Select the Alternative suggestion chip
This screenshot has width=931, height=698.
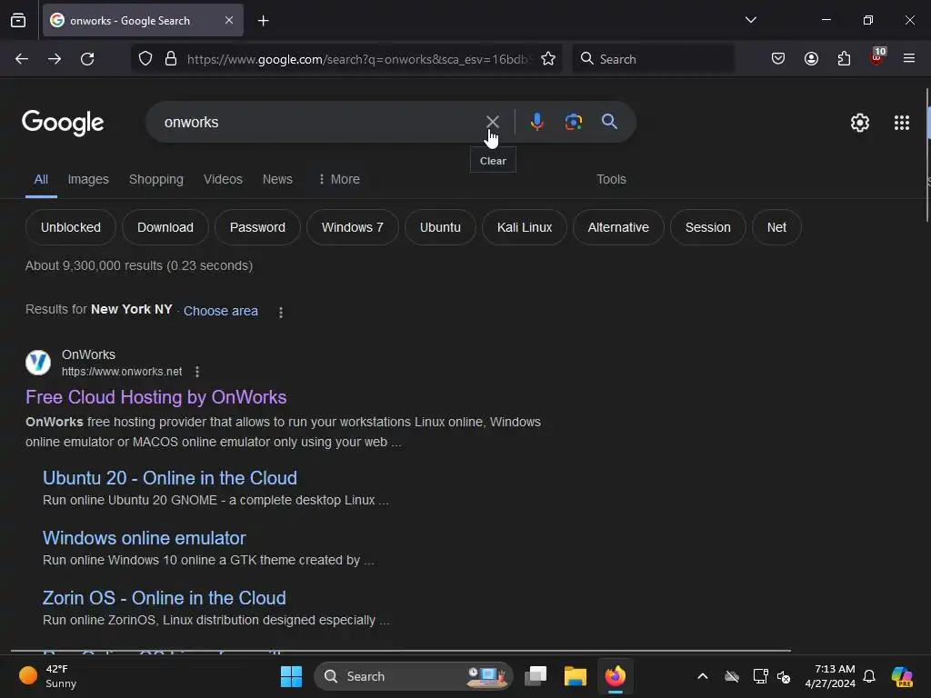click(x=618, y=227)
